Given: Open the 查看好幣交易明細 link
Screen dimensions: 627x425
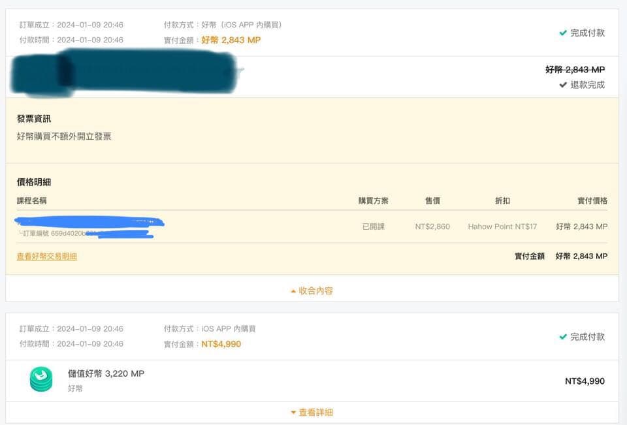Looking at the screenshot, I should click(47, 257).
